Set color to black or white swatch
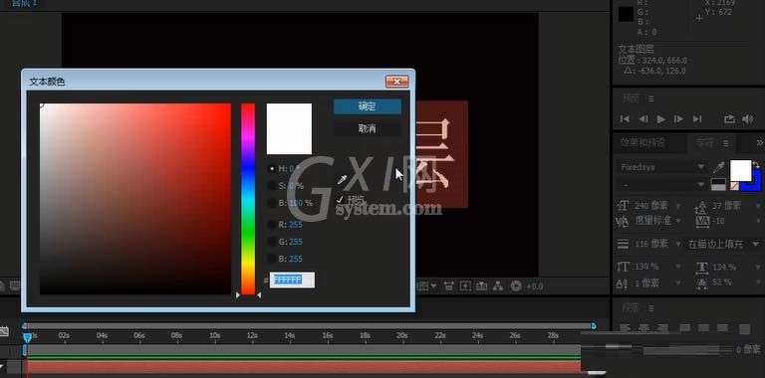This screenshot has width=765, height=378. point(718,184)
